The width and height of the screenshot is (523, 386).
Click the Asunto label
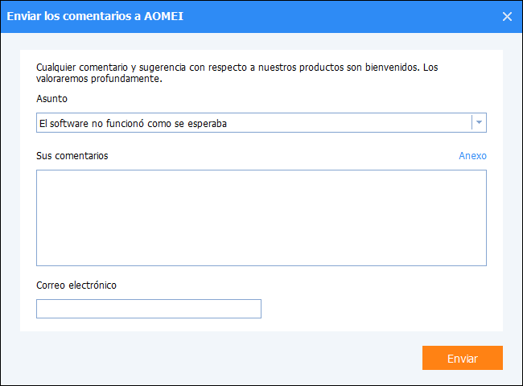52,99
